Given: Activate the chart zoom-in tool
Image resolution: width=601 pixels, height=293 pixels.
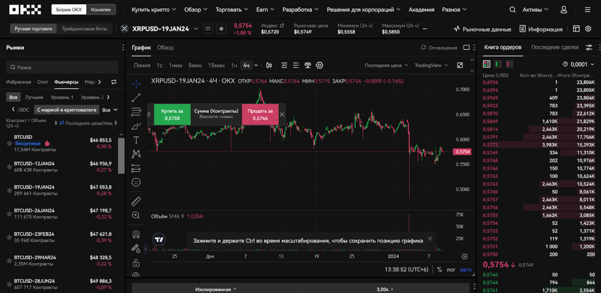Looking at the screenshot, I should pyautogui.click(x=136, y=215).
